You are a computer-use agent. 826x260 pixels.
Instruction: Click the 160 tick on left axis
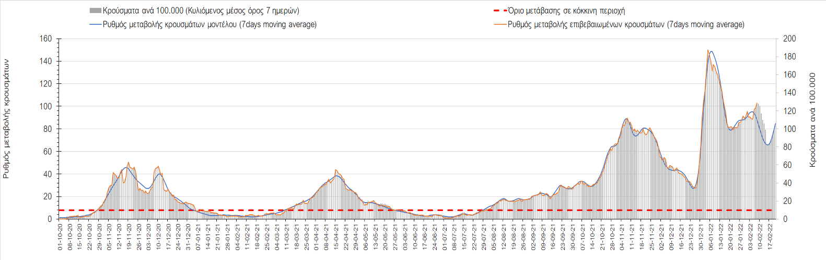click(x=46, y=39)
